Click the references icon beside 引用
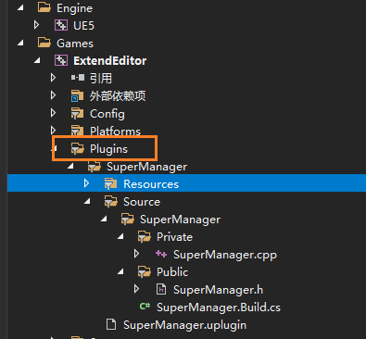366x339 pixels. click(x=78, y=78)
